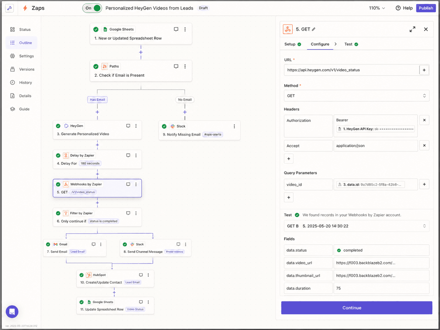
Task: Add step under Has Email path
Action: 97,112
